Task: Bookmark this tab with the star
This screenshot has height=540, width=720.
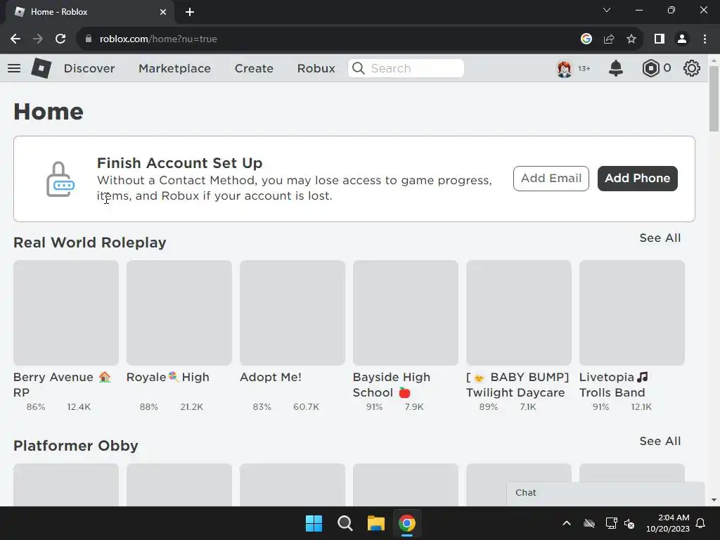Action: pos(631,39)
